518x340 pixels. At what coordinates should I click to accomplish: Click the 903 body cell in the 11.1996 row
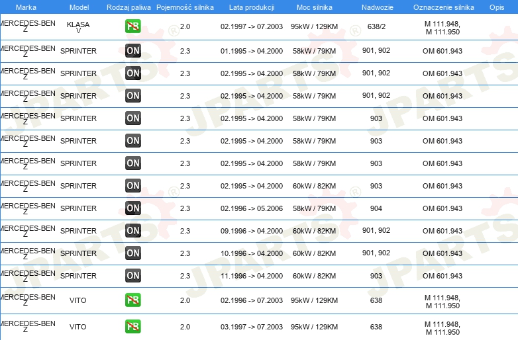tap(376, 276)
